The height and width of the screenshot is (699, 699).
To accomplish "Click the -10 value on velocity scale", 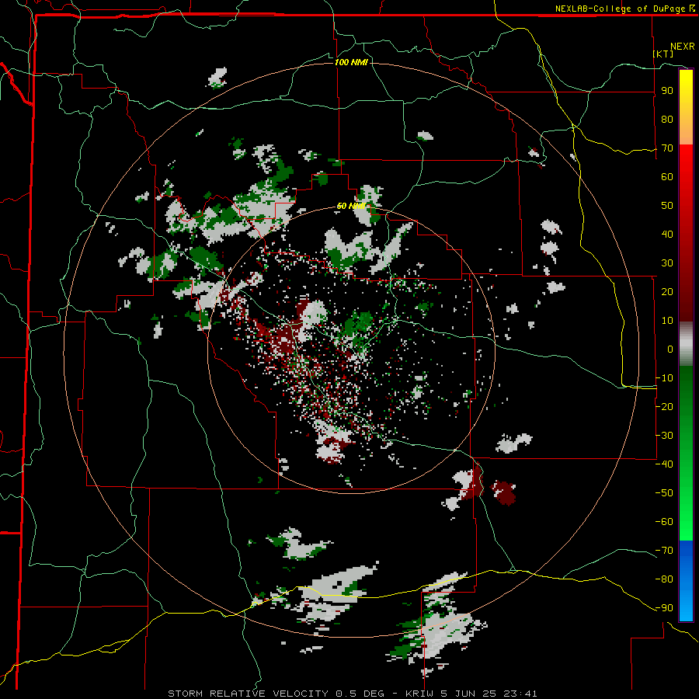I will (664, 378).
